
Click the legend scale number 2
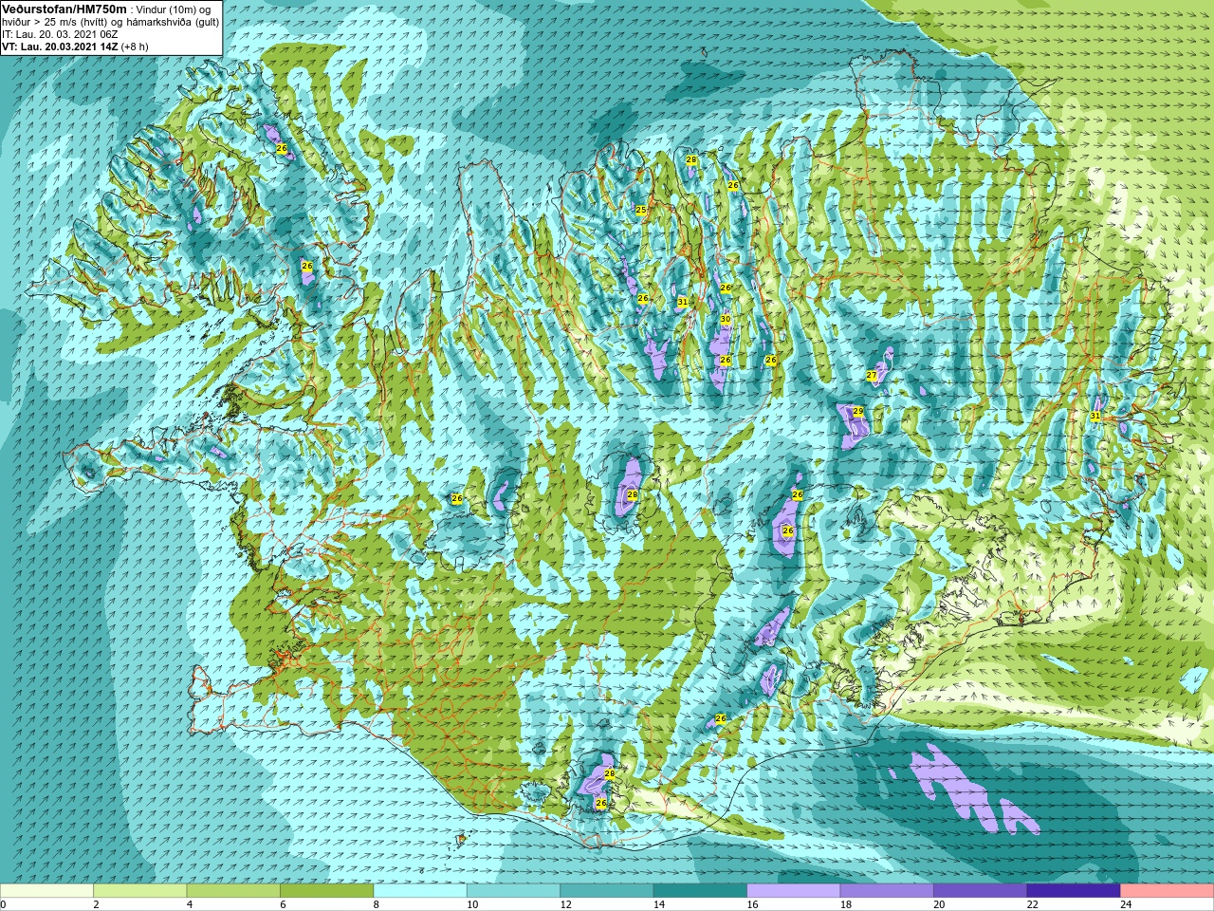tap(96, 904)
